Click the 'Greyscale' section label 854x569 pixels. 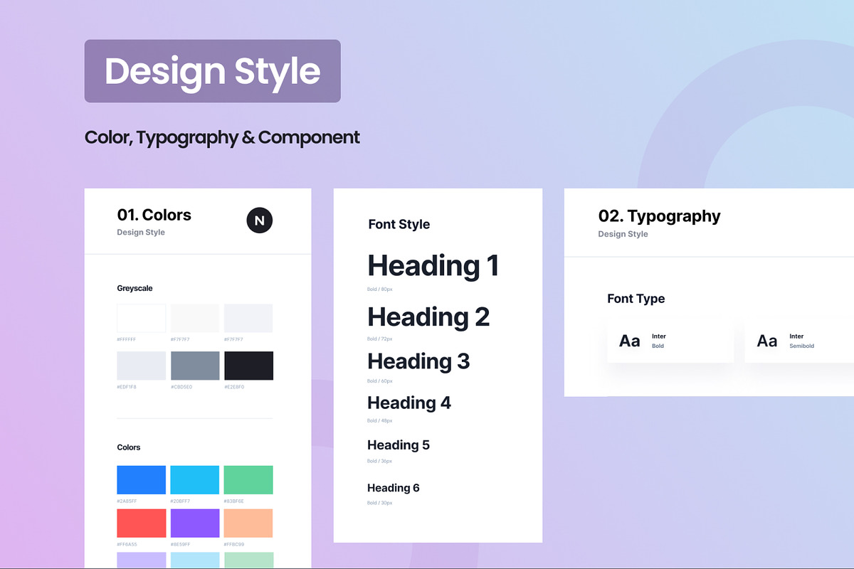tap(135, 289)
